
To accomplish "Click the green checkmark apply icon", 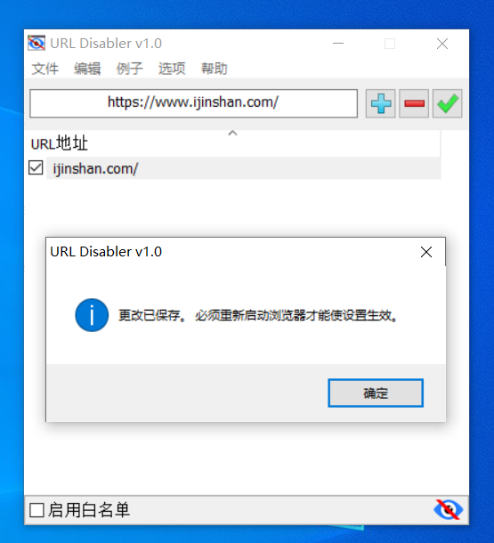I will point(447,103).
